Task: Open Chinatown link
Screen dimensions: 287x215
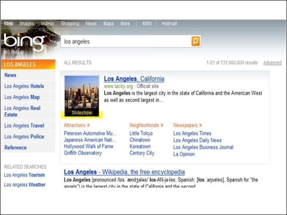Action: coord(140,140)
